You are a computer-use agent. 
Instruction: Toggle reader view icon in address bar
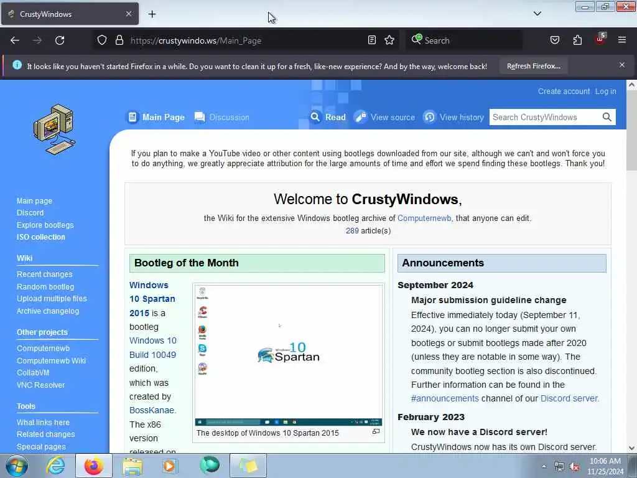pyautogui.click(x=372, y=40)
